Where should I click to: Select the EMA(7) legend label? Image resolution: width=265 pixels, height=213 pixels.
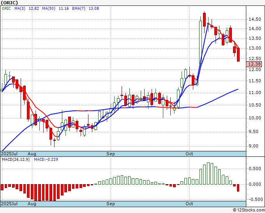tap(79, 9)
